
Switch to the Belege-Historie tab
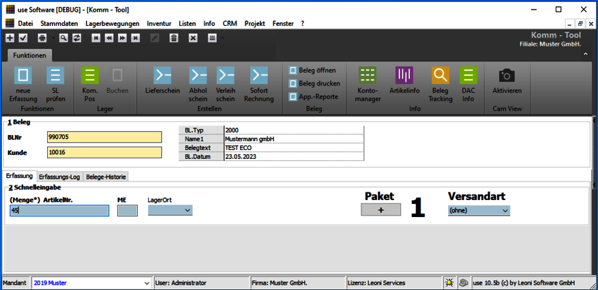point(106,177)
